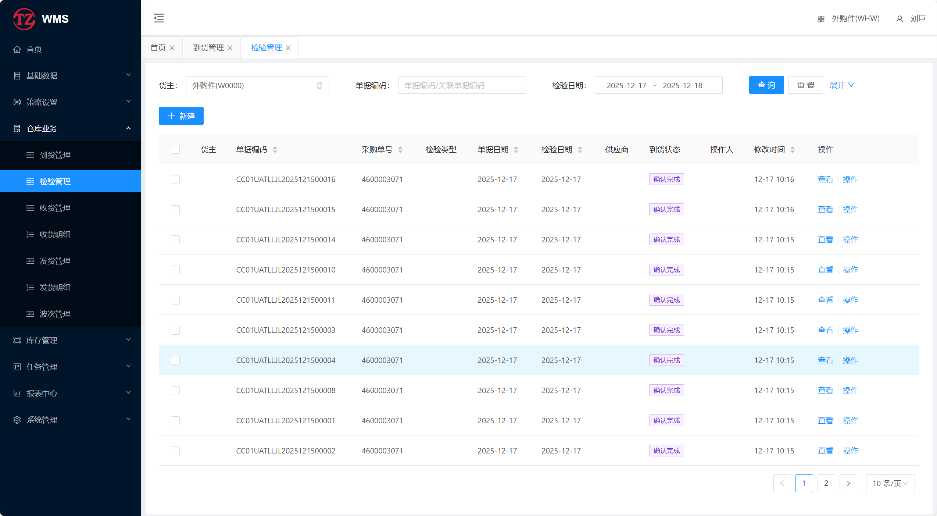The height and width of the screenshot is (516, 937).
Task: Click the home icon beside 首页 in the sidebar
Action: point(17,49)
